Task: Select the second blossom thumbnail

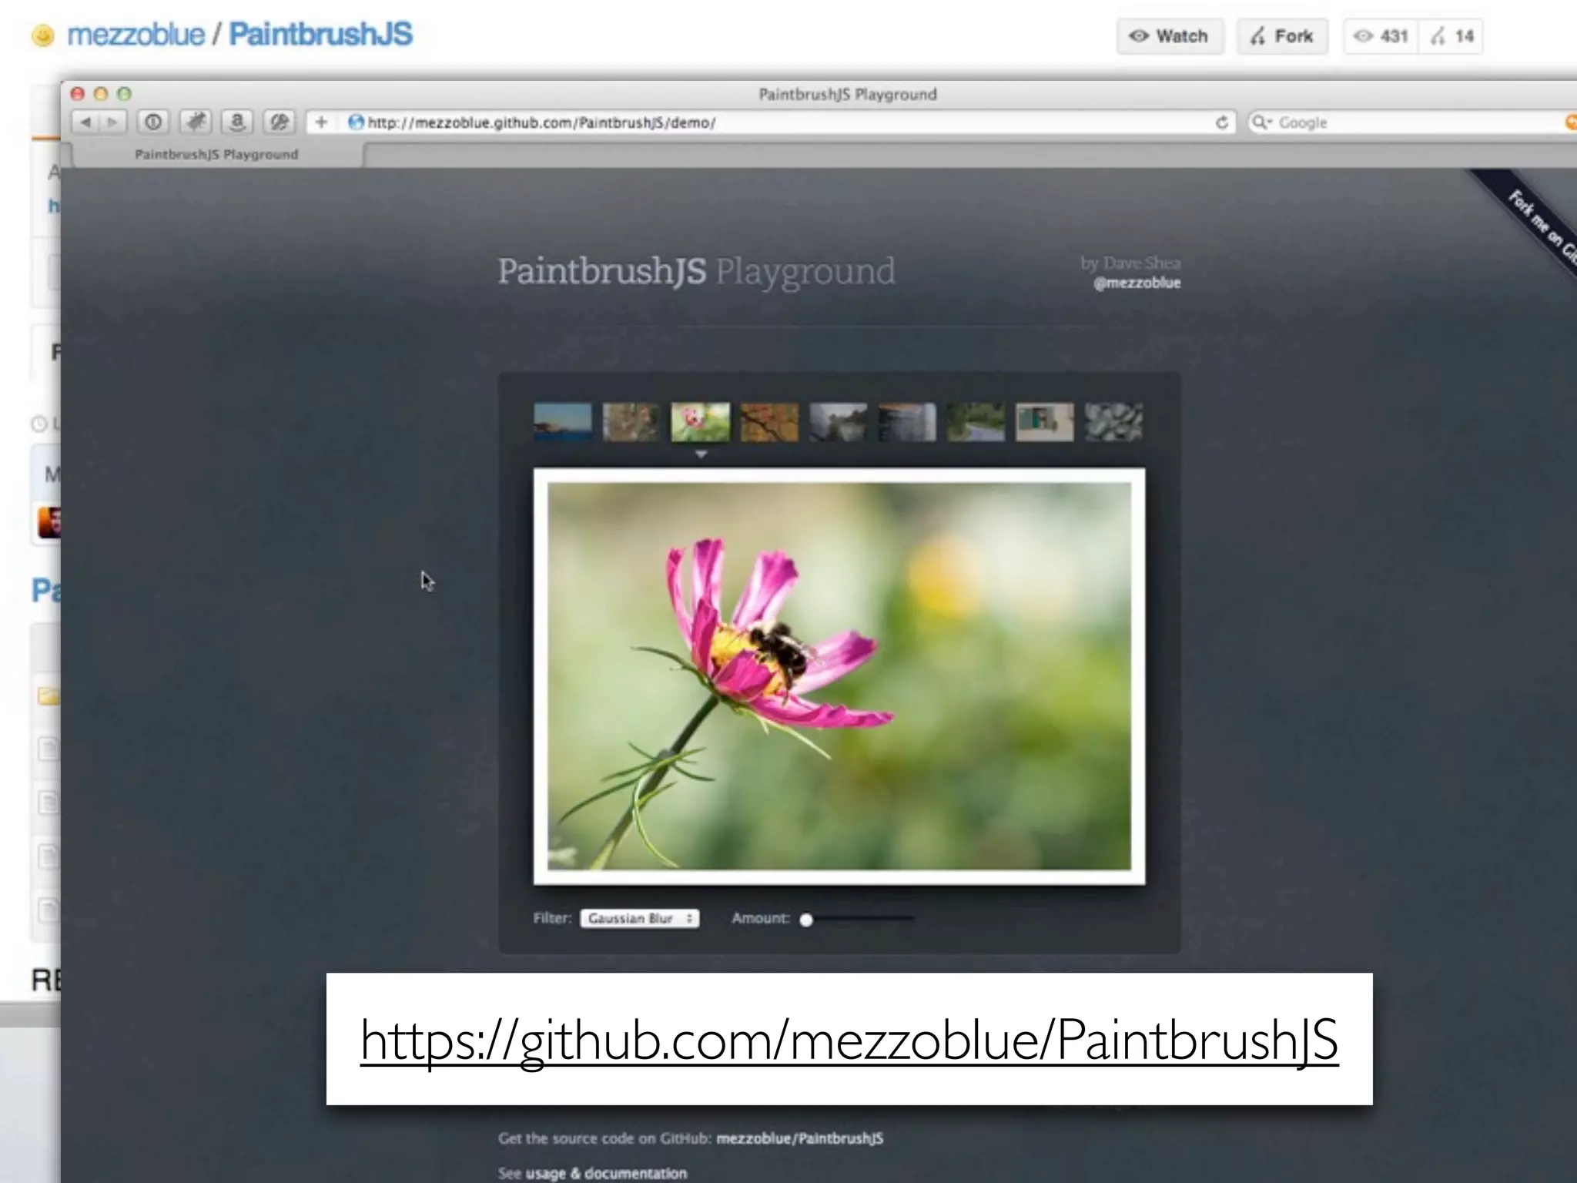Action: pos(631,421)
